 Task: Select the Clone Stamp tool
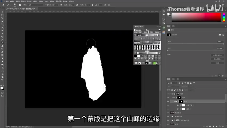click(2, 46)
